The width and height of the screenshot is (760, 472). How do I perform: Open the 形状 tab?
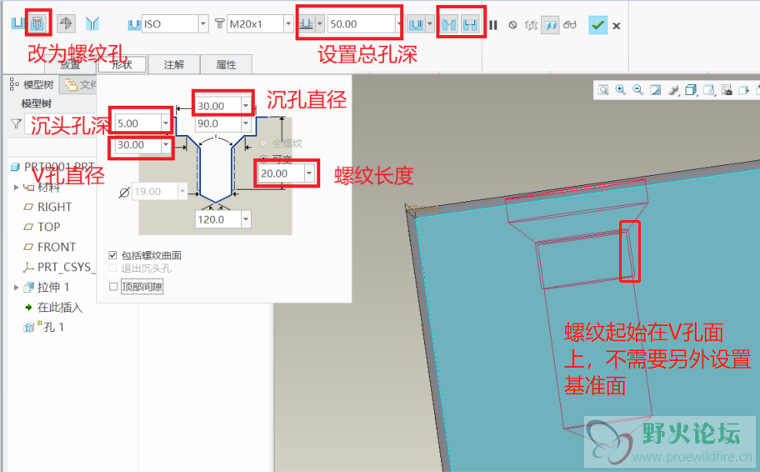click(122, 64)
